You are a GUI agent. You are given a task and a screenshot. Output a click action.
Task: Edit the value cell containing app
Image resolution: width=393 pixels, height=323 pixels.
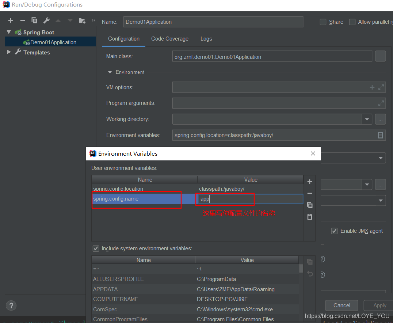coord(250,199)
